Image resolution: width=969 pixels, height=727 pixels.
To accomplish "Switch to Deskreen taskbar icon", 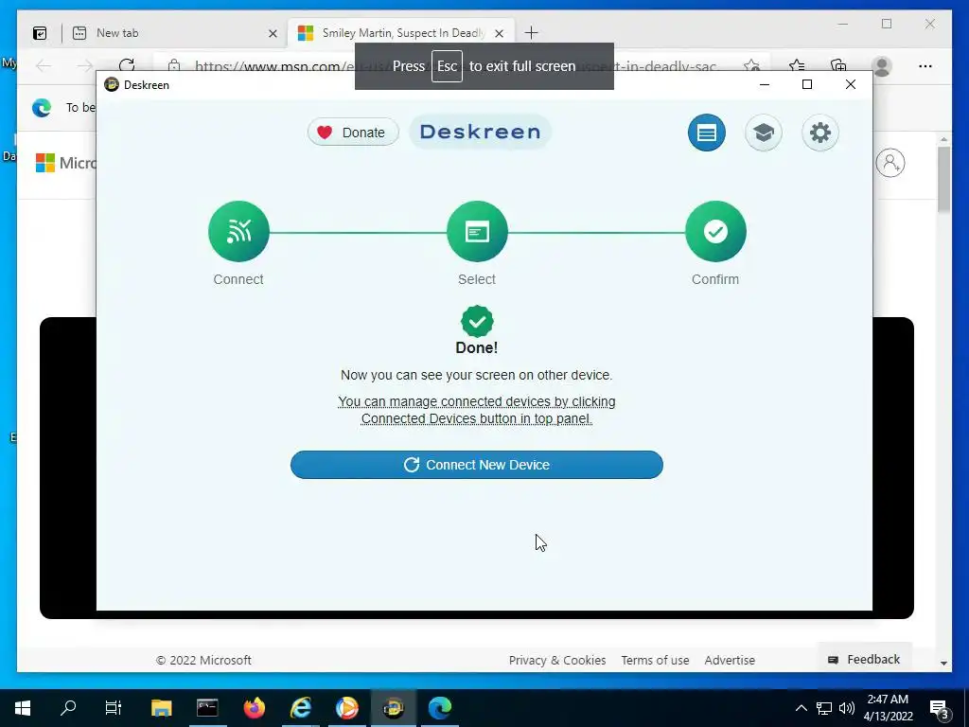I will tap(394, 707).
